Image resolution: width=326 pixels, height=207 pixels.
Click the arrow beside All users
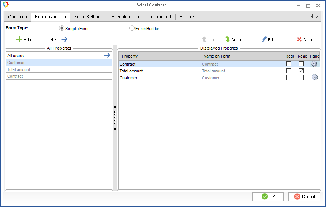pos(107,56)
